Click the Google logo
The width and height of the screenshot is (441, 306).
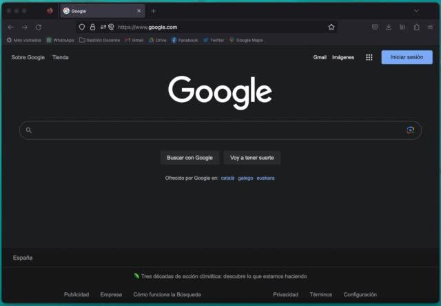[x=220, y=92]
